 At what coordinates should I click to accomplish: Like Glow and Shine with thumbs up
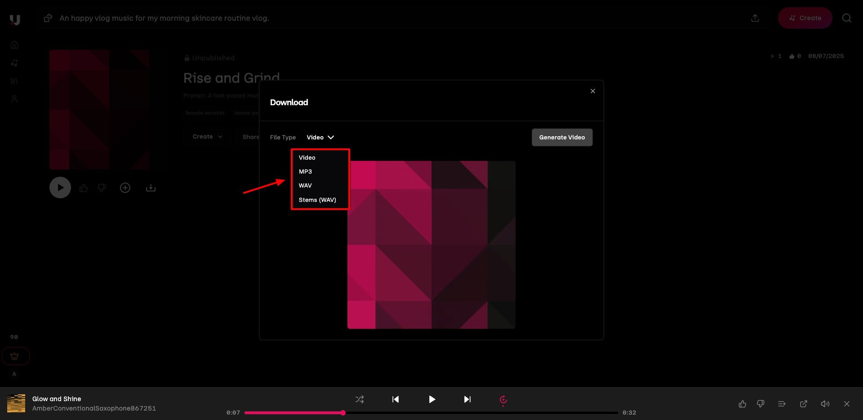coord(743,404)
